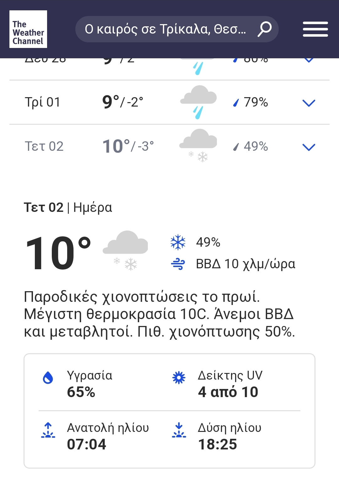Click the search magnifier icon

coord(264,29)
